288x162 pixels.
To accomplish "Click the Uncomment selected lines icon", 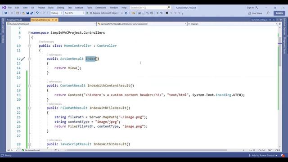I will [161, 13].
